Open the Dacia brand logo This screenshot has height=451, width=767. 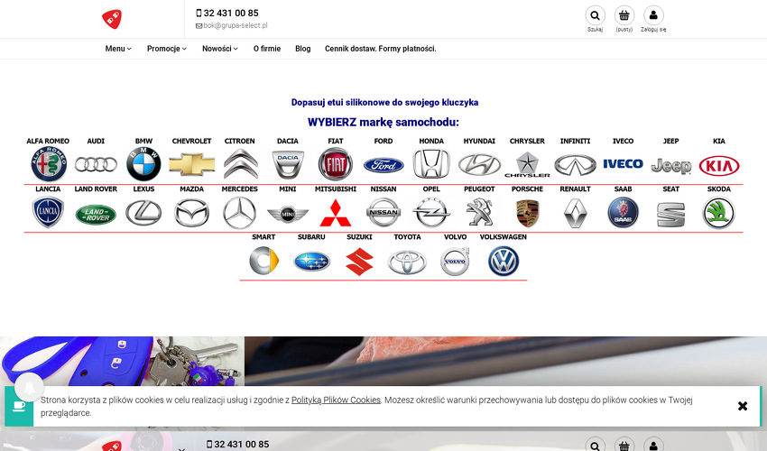pyautogui.click(x=288, y=164)
